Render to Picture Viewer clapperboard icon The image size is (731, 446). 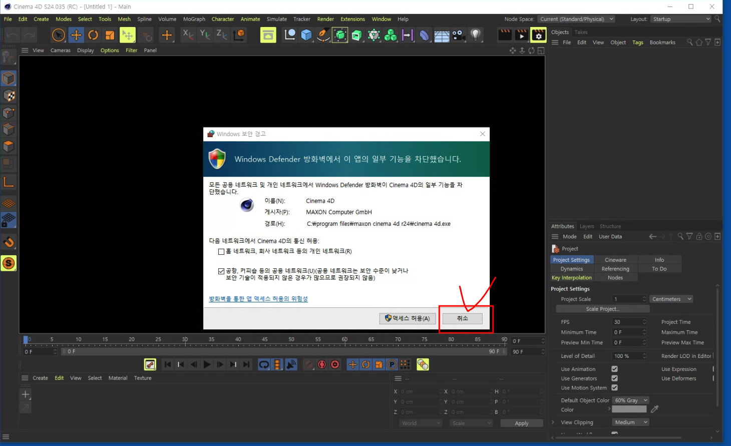coord(521,35)
